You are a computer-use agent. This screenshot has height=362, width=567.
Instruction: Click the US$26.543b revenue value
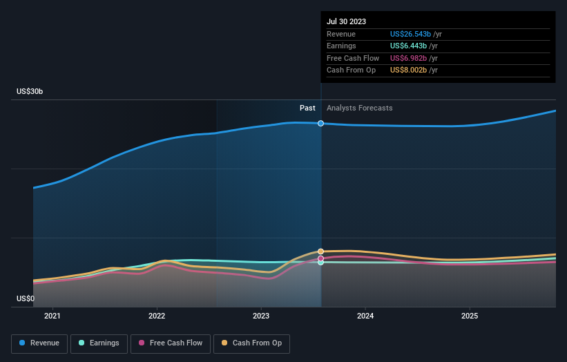click(x=410, y=34)
